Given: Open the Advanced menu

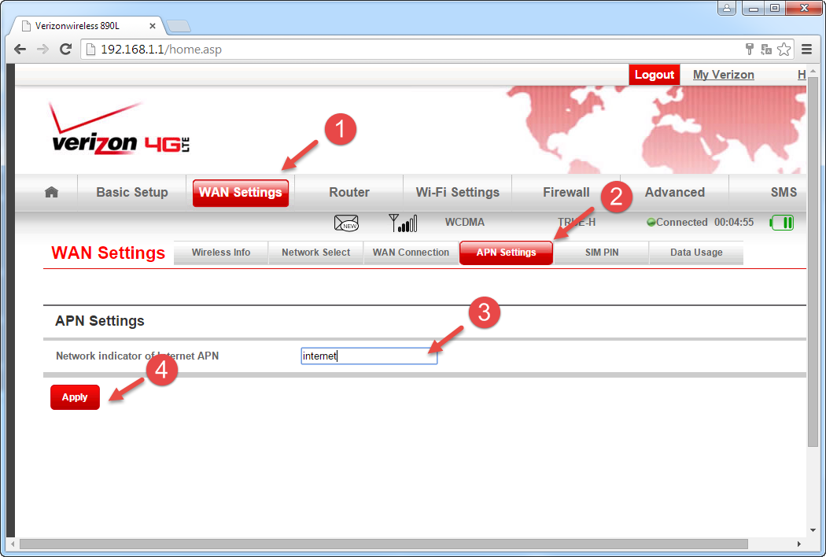Looking at the screenshot, I should coord(675,192).
